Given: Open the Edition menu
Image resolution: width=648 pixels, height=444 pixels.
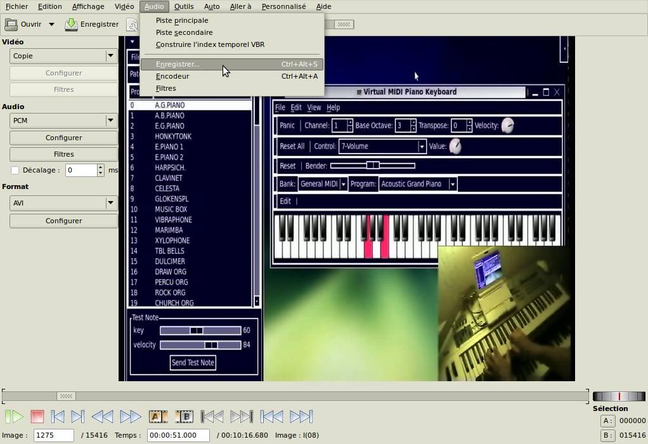Looking at the screenshot, I should 49,6.
